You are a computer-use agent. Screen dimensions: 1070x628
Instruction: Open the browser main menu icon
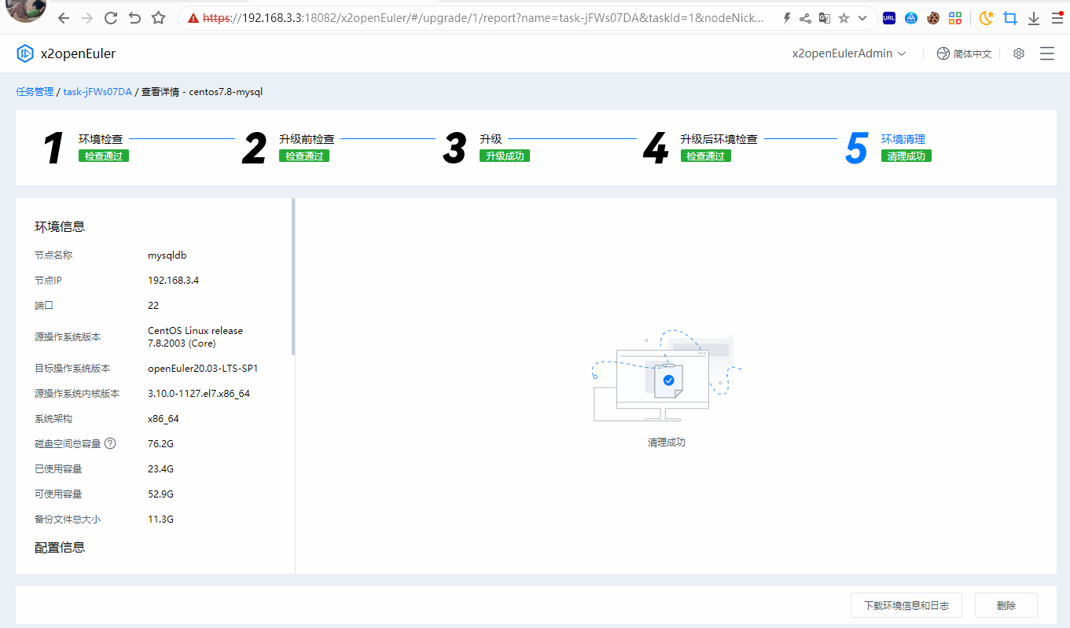click(1057, 17)
